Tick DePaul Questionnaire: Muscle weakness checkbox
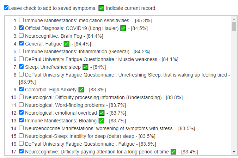This screenshot has width=238, height=158. tap(22, 59)
